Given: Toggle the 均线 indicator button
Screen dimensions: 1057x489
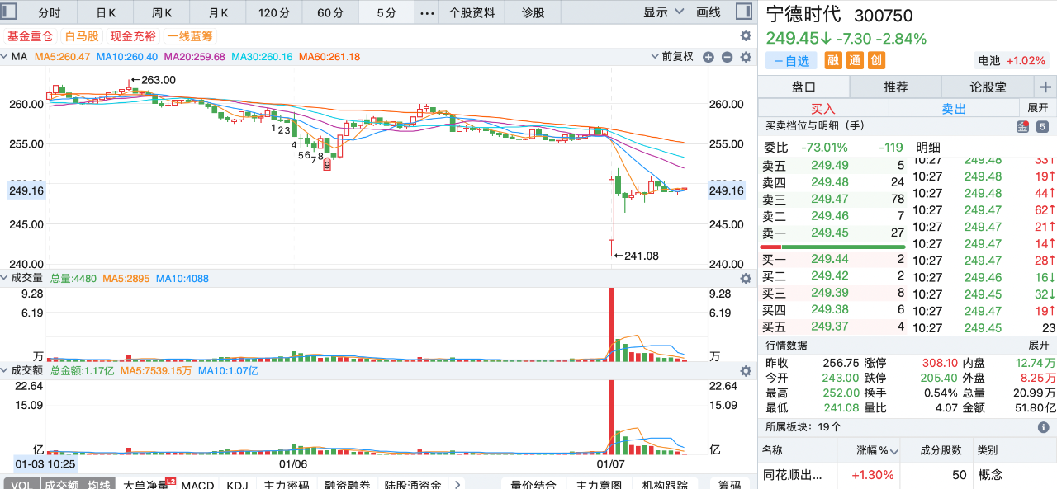Looking at the screenshot, I should coord(100,484).
